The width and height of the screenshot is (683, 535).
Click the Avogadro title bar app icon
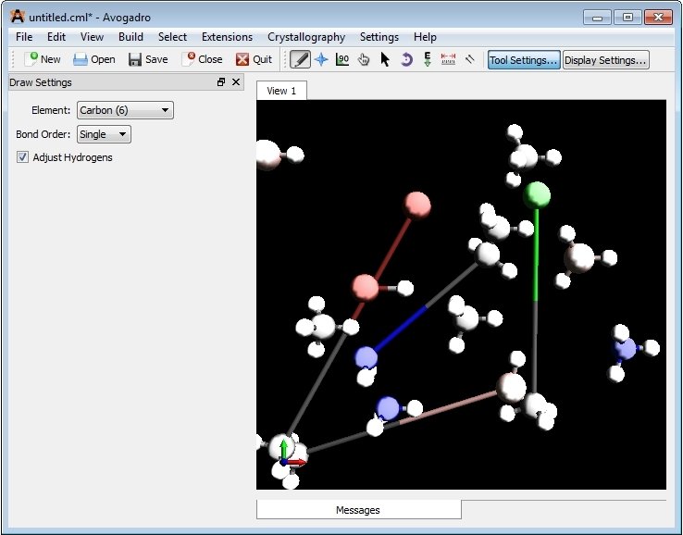coord(18,17)
